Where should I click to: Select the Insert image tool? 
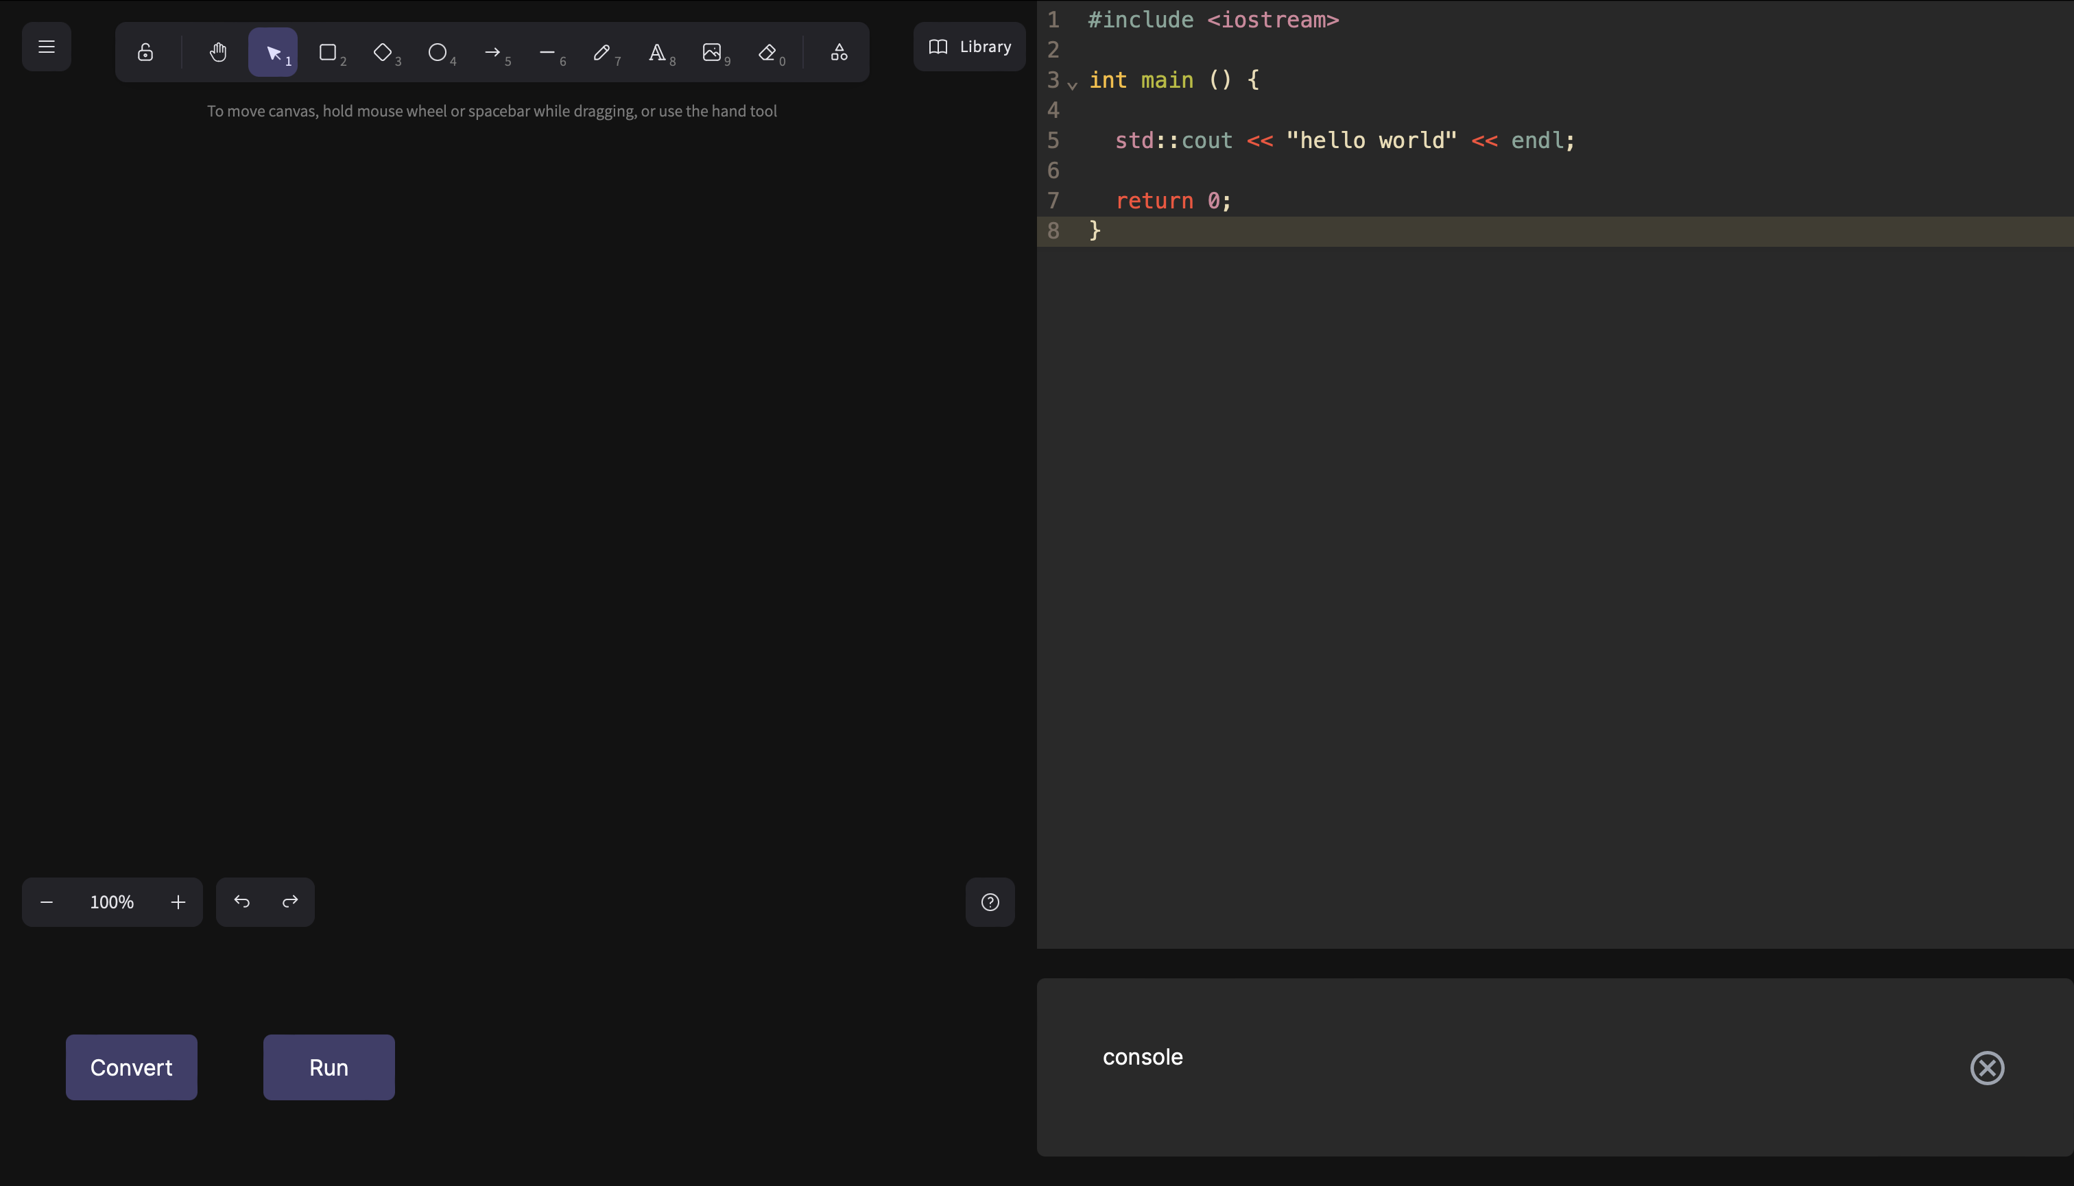point(711,52)
